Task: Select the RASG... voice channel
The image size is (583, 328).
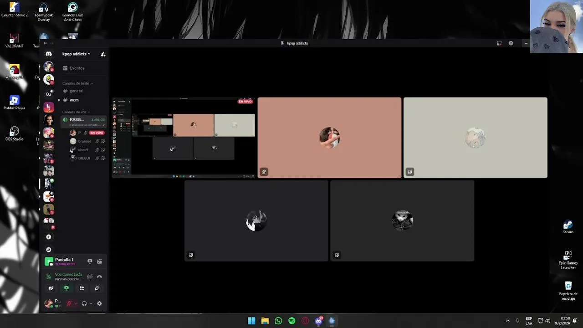Action: tap(83, 122)
